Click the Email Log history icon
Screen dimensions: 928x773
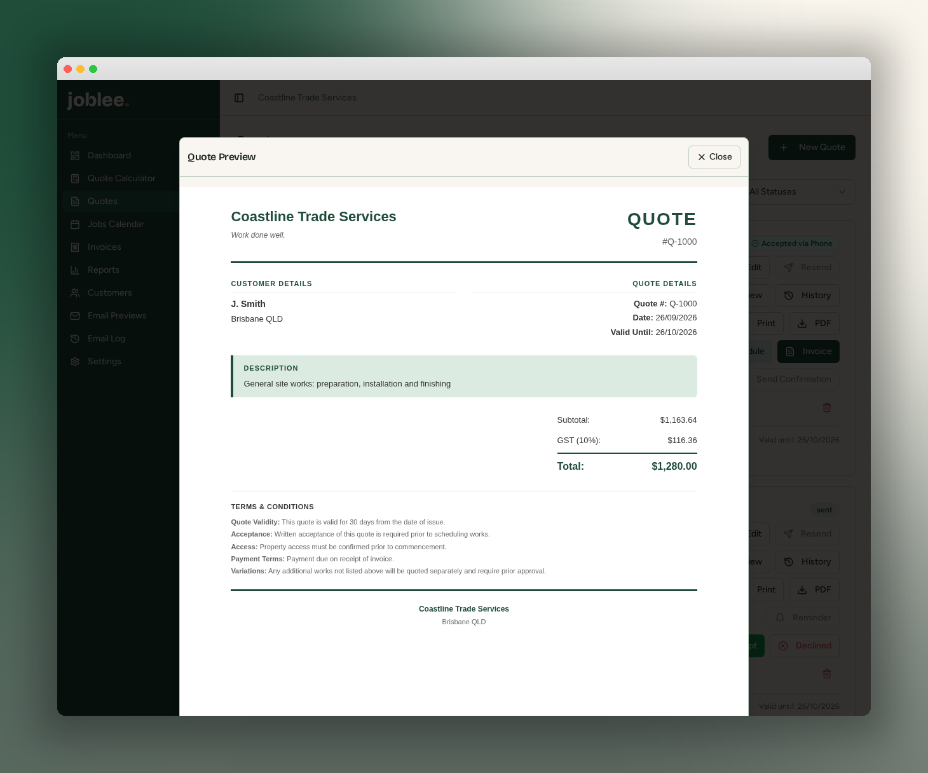[x=75, y=339]
